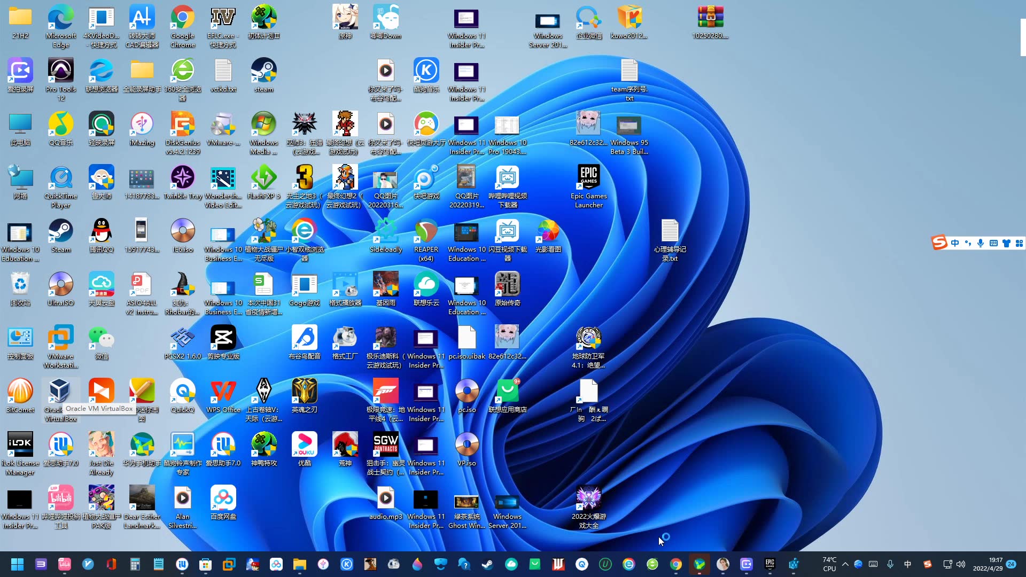The height and width of the screenshot is (577, 1026).
Task: Open Sogou skin shirt icon on floating bar
Action: [1006, 243]
